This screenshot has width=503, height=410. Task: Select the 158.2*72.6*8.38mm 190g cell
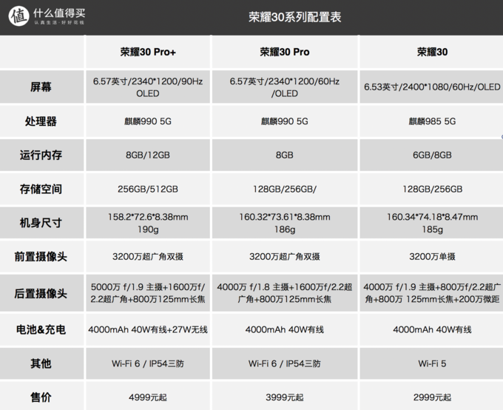tap(148, 224)
